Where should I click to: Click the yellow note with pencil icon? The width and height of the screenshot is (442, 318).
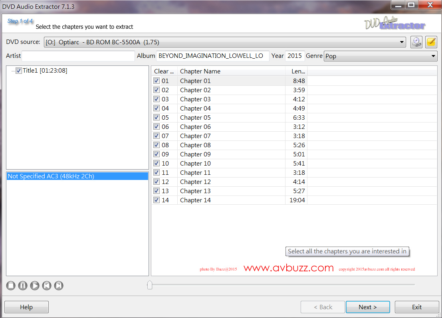coord(431,42)
